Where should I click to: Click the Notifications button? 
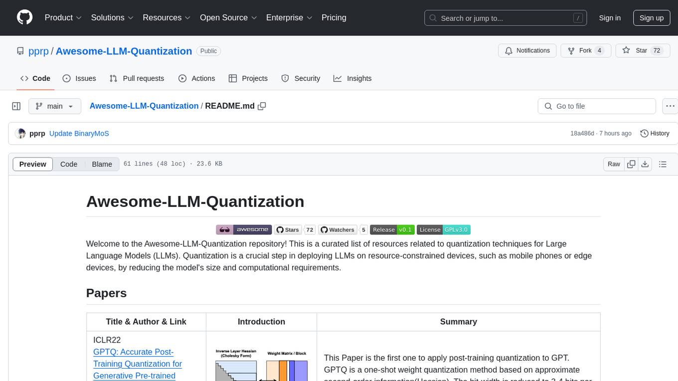527,51
